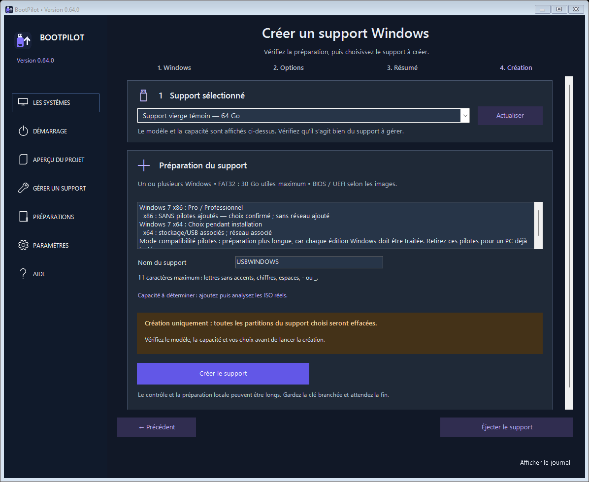589x482 pixels.
Task: Click the dropdown arrow of the support selector
Action: pos(465,116)
